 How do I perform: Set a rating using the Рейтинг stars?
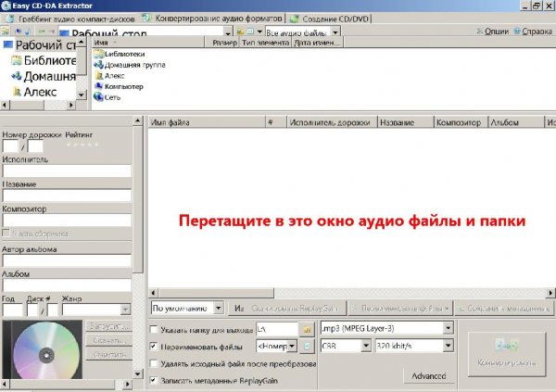pyautogui.click(x=82, y=145)
